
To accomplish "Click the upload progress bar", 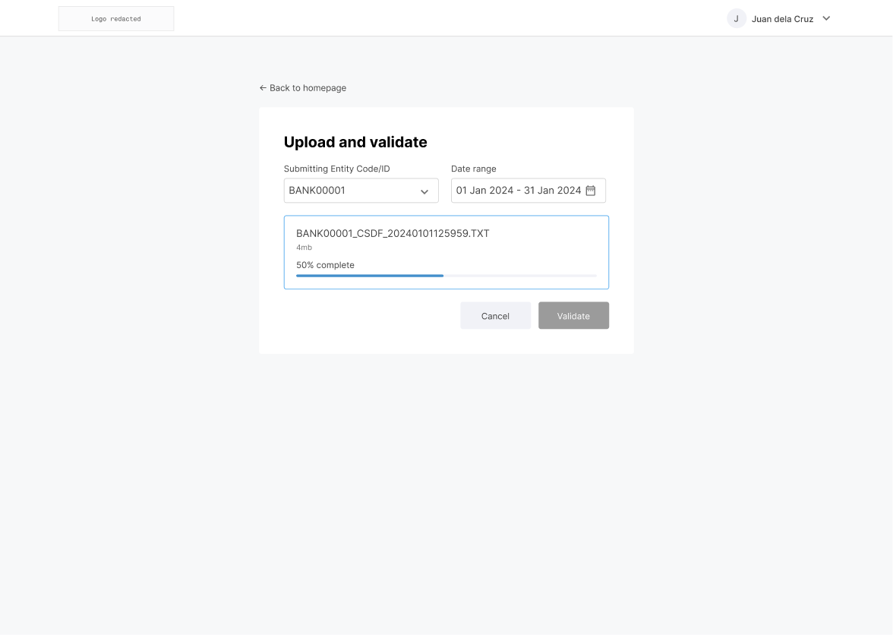I will click(446, 276).
